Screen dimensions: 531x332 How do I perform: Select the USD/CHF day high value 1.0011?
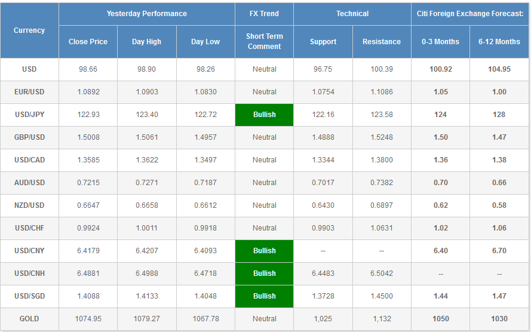coord(146,228)
